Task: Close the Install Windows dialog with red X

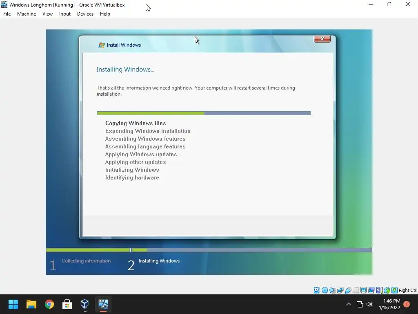Action: coord(322,39)
